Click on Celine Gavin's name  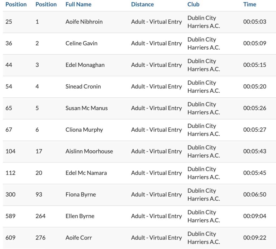(x=81, y=43)
